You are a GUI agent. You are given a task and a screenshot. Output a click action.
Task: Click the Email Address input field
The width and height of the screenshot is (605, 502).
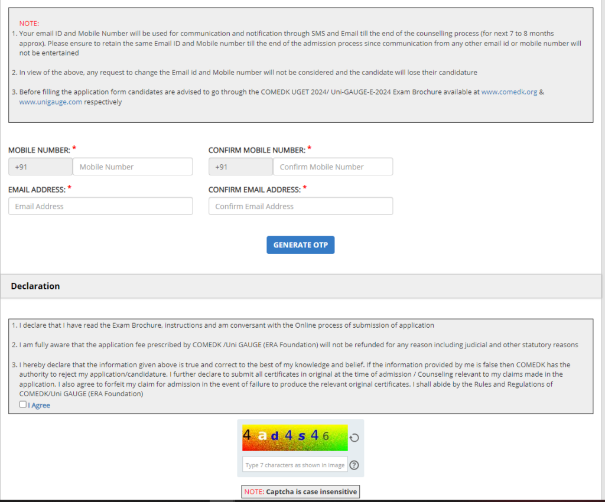pyautogui.click(x=100, y=206)
